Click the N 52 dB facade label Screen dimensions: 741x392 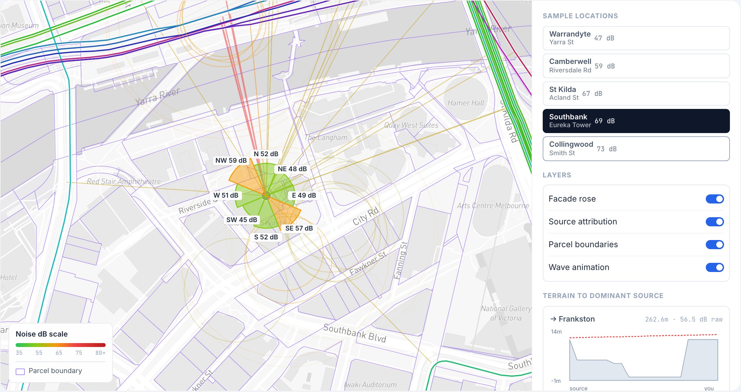266,154
